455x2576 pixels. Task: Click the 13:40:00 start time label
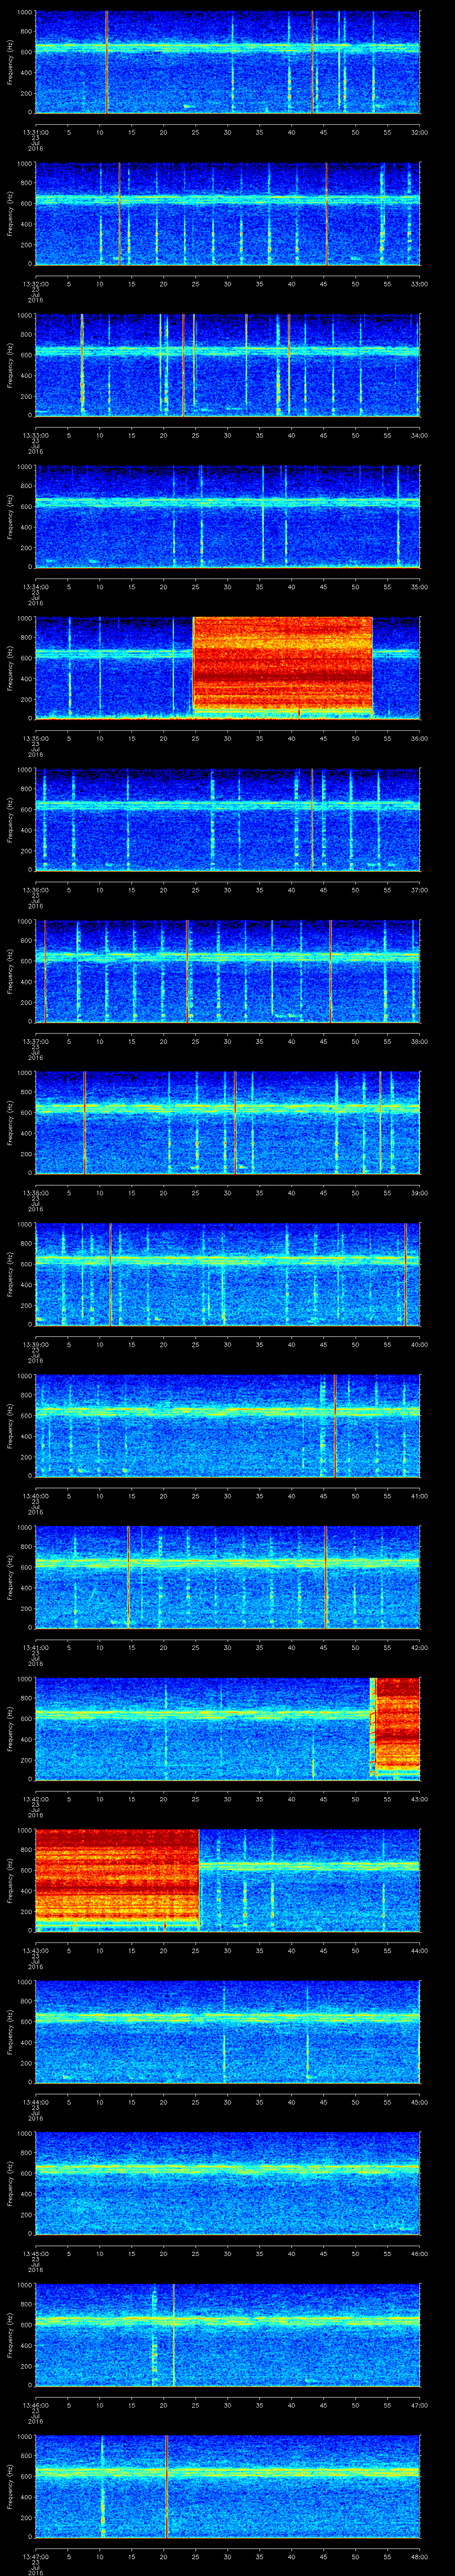pyautogui.click(x=35, y=1496)
